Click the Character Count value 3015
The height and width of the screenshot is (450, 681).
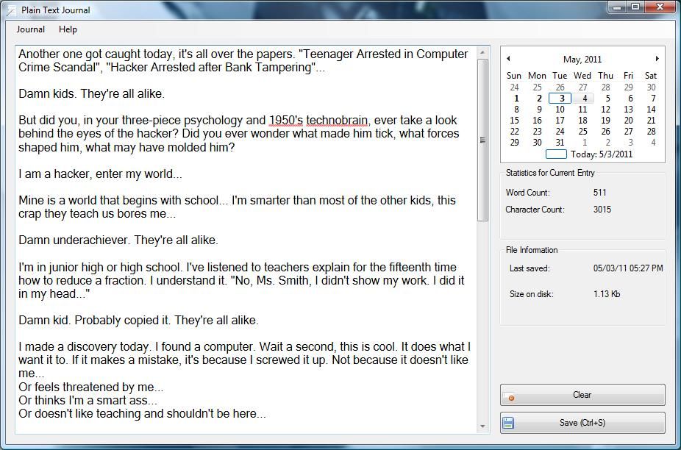coord(602,210)
